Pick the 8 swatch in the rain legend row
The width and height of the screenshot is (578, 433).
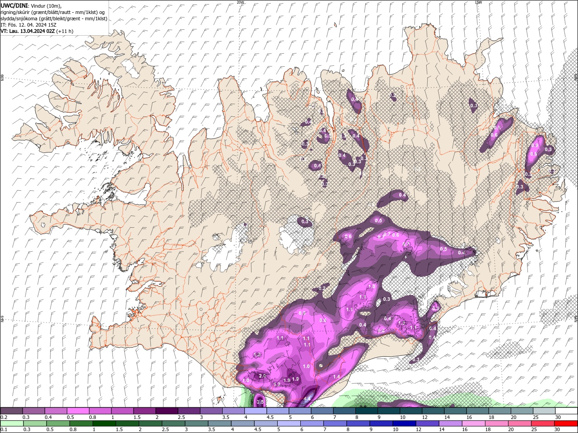(358, 424)
